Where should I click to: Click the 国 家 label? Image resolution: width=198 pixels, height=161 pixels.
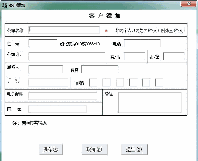coord(14,109)
